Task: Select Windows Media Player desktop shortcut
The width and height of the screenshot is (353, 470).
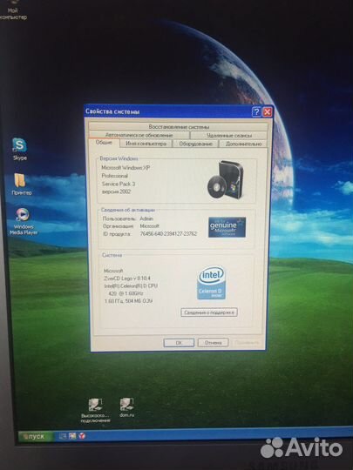Action: click(24, 221)
